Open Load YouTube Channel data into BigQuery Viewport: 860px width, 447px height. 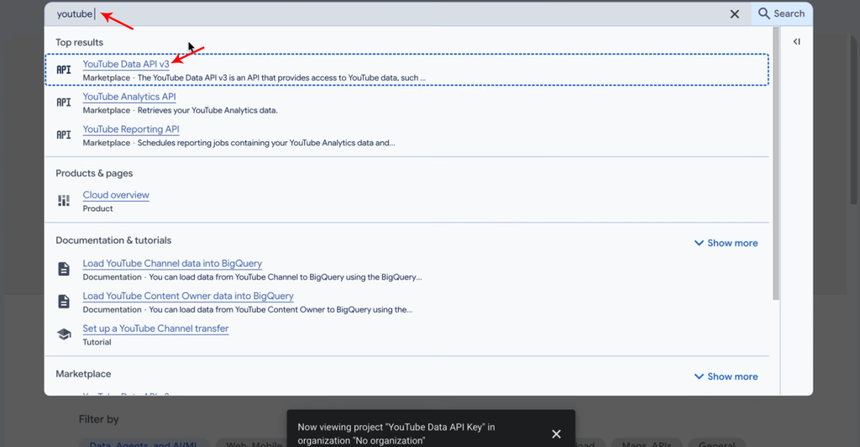tap(172, 263)
